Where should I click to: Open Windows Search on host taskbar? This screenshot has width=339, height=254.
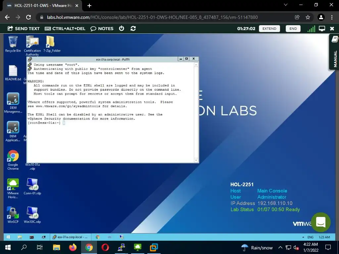[24, 247]
